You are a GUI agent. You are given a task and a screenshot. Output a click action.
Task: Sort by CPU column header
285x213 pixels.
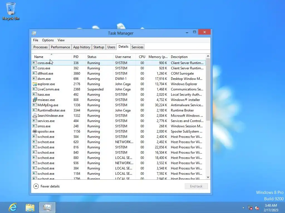click(x=141, y=57)
